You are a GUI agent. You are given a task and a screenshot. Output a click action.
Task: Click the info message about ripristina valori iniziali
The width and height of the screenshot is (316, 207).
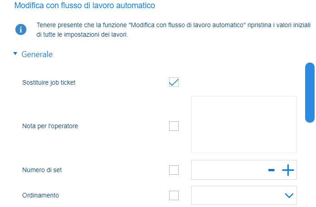[x=173, y=30]
